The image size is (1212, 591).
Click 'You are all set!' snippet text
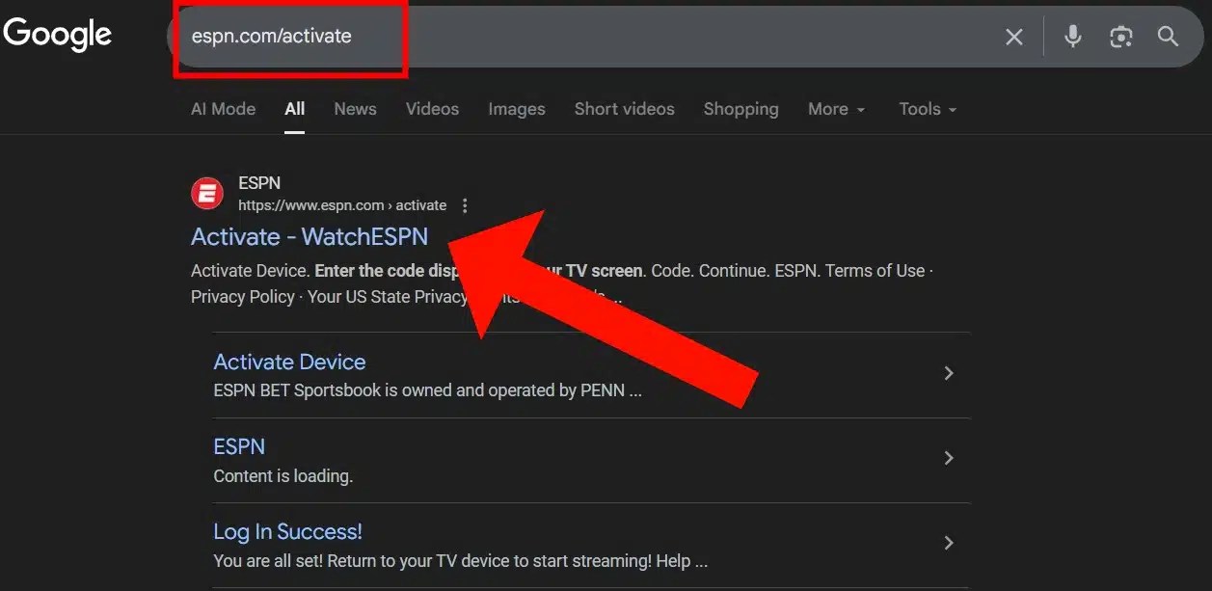point(461,561)
